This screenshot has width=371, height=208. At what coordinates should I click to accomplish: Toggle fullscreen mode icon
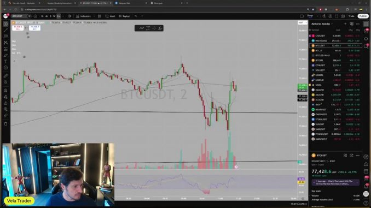click(x=337, y=16)
